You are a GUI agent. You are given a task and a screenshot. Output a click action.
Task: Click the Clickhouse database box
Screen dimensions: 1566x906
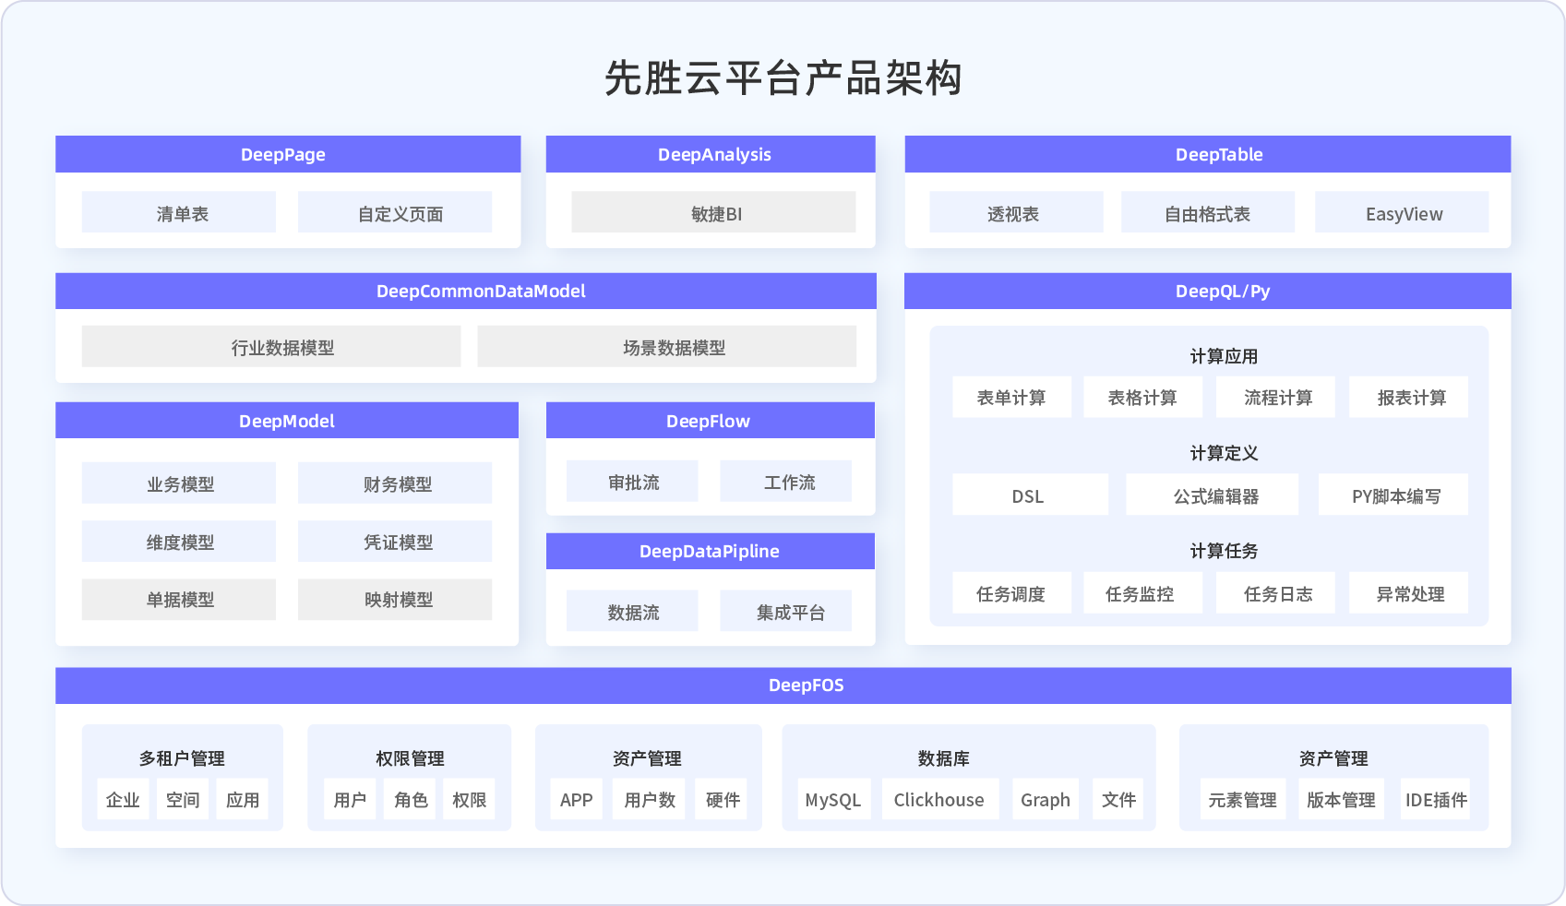tap(939, 799)
